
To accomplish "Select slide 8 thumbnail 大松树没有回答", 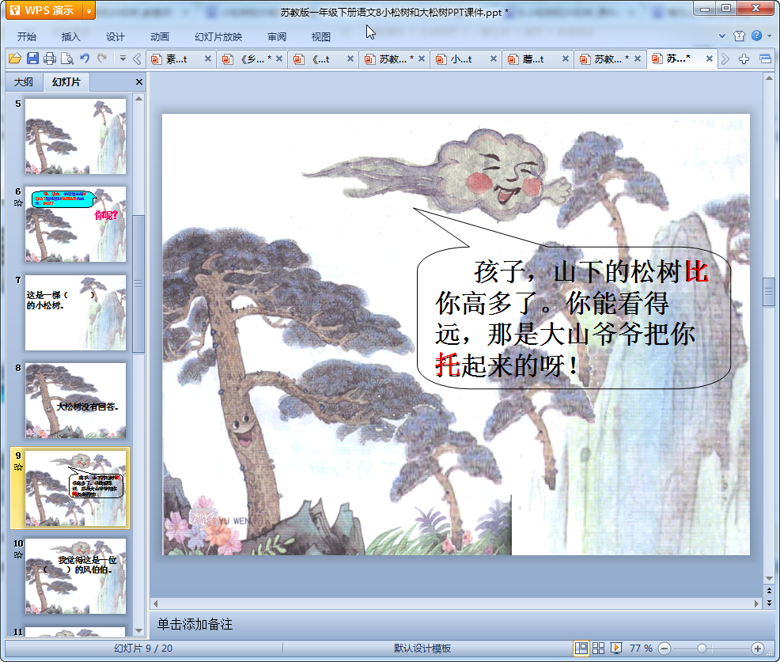I will [76, 400].
